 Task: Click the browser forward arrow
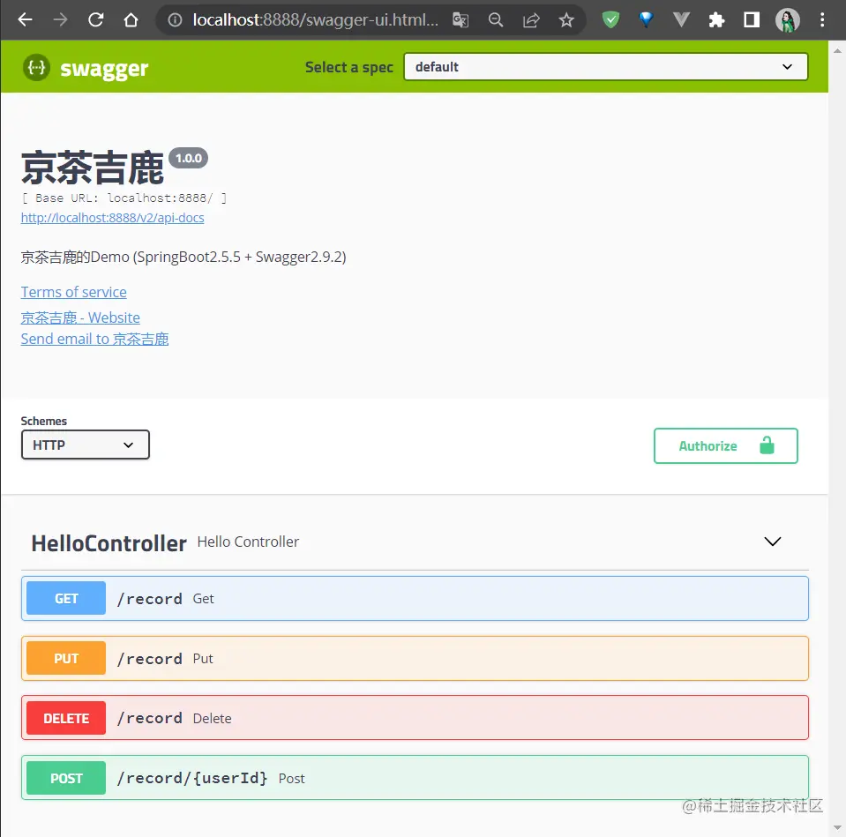pos(60,20)
